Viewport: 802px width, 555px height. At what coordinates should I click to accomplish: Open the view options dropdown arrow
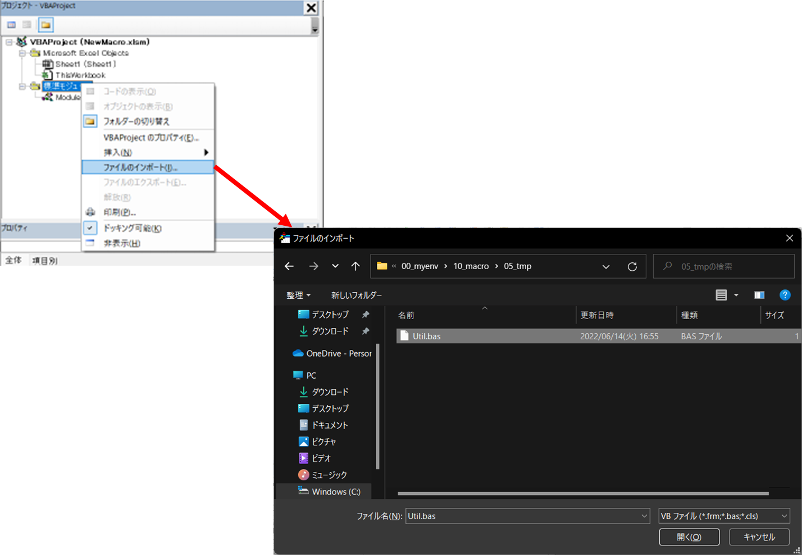point(736,295)
